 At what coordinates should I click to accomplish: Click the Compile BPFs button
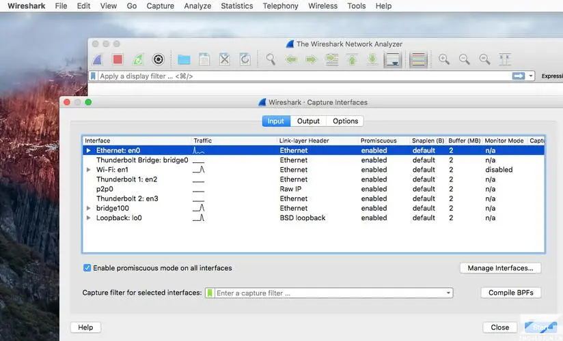tap(511, 293)
